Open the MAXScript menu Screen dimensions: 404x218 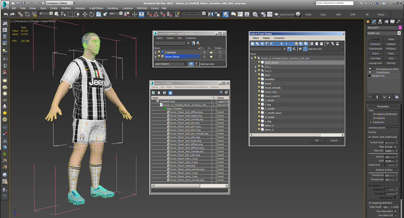point(142,8)
